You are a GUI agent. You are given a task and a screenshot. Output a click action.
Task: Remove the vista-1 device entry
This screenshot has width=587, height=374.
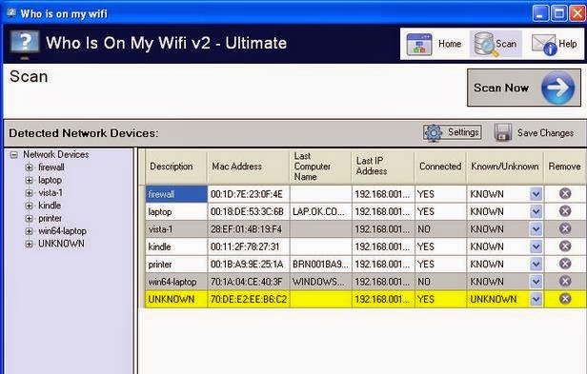(x=565, y=228)
